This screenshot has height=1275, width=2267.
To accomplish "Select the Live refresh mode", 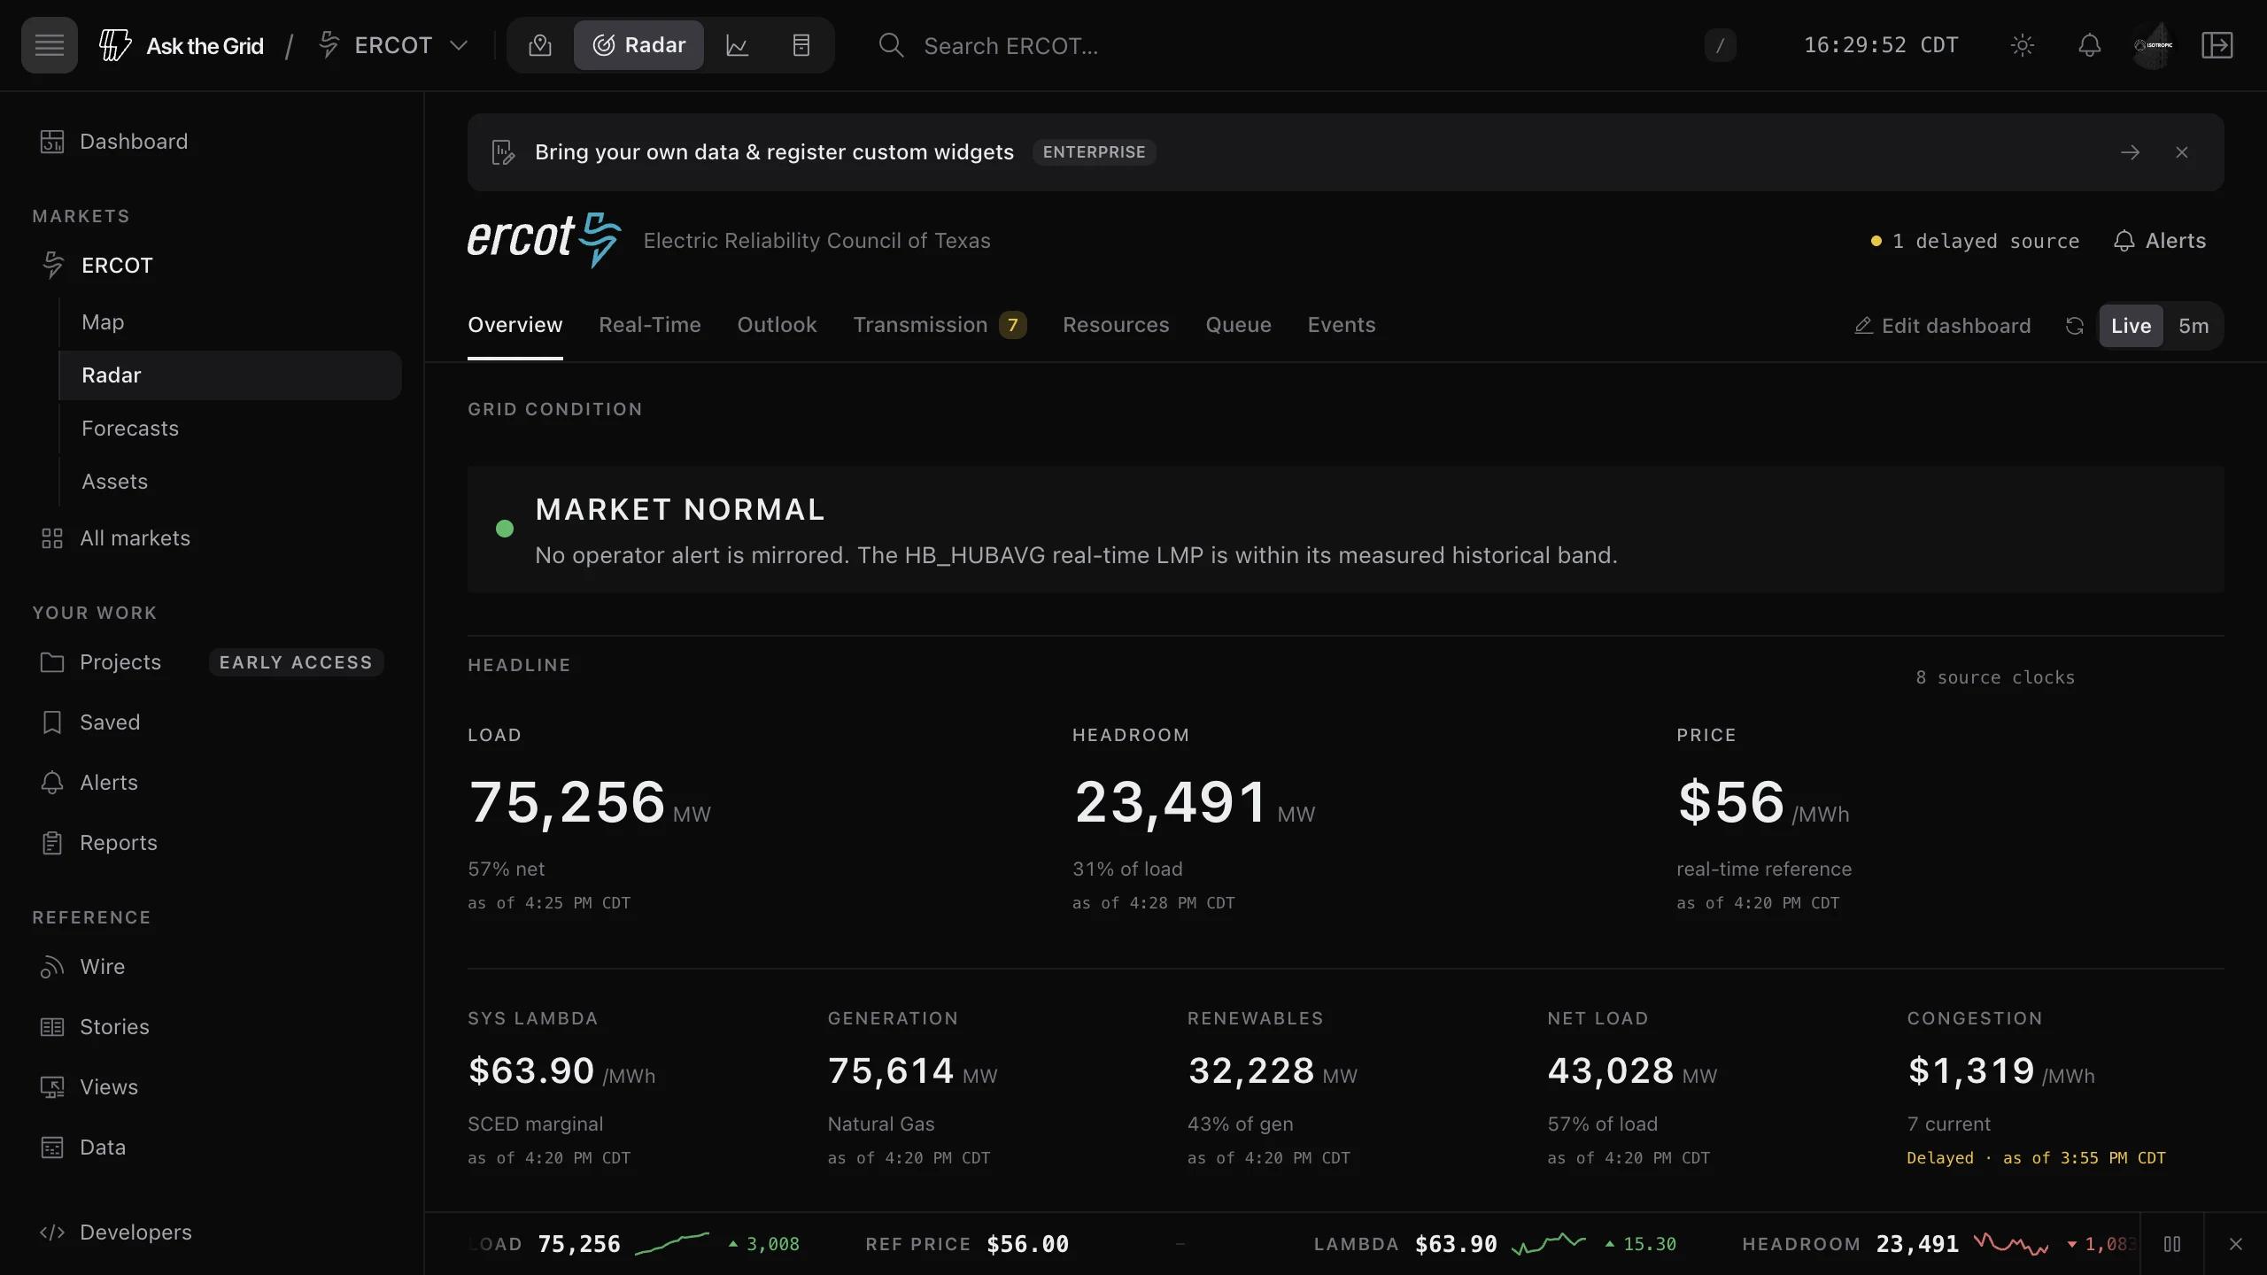I will coord(2131,326).
